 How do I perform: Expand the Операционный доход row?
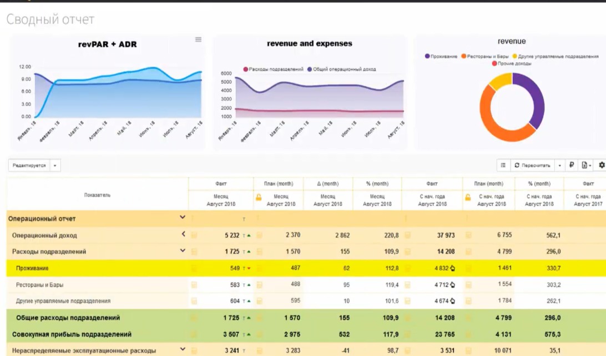click(183, 234)
